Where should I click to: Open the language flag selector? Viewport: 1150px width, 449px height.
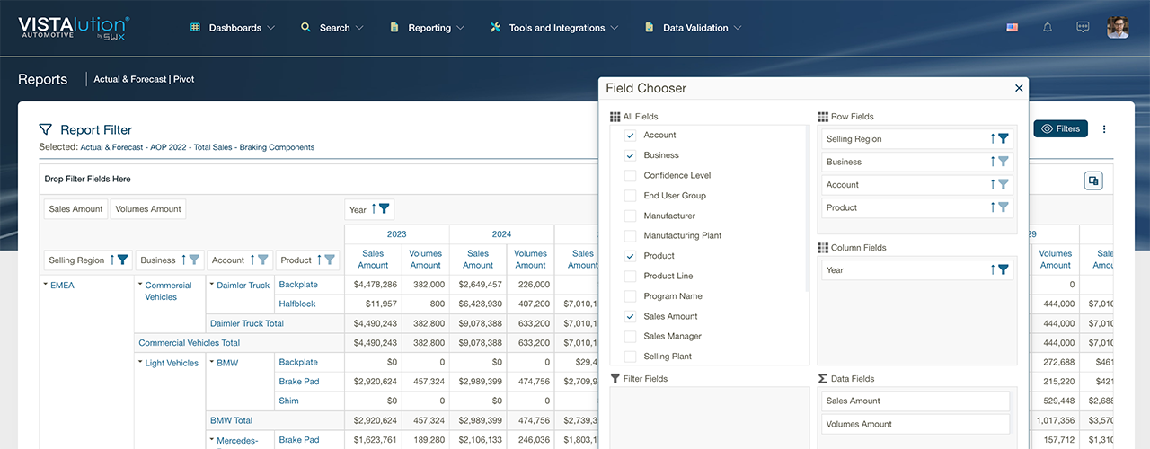click(x=1013, y=28)
